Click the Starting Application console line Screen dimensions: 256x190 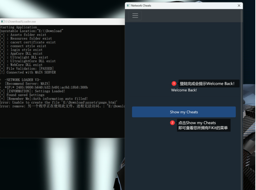point(18,27)
